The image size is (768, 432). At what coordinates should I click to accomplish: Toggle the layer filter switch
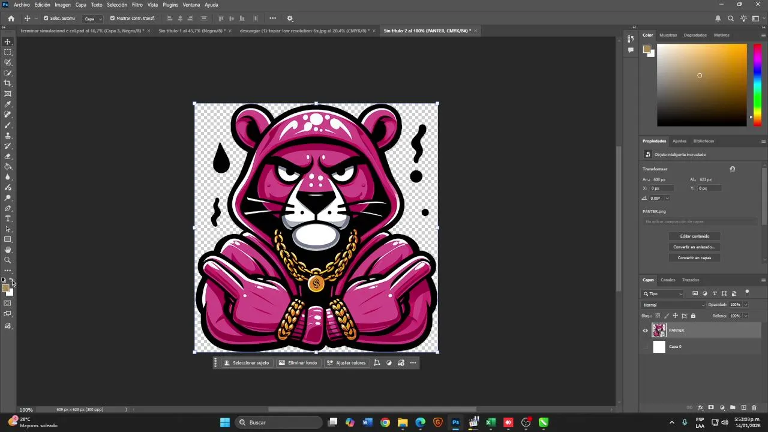click(x=747, y=292)
